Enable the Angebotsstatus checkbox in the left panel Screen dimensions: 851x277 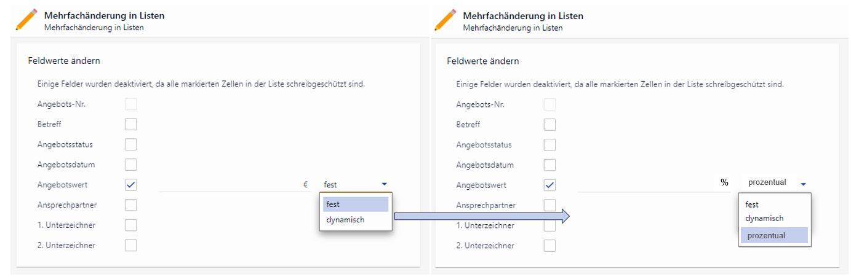130,145
